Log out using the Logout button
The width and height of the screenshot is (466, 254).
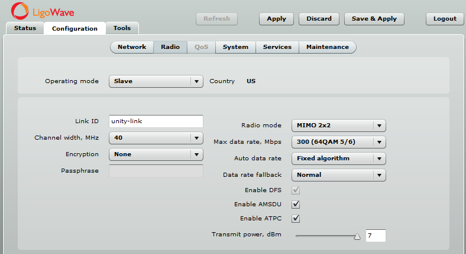click(445, 19)
